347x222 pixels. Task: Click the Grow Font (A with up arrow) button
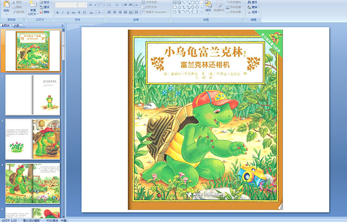[x=90, y=5]
